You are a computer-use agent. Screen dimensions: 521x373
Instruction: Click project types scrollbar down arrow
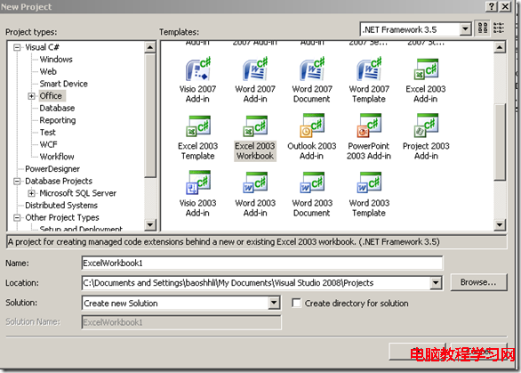coord(150,224)
